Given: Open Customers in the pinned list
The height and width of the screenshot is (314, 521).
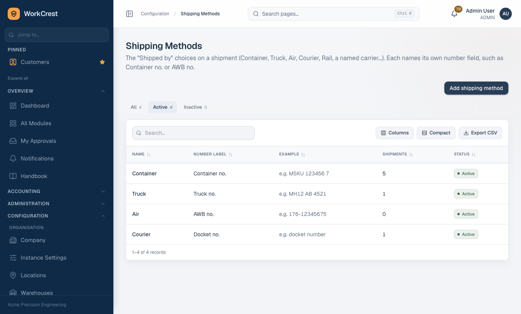Looking at the screenshot, I should click(57, 62).
